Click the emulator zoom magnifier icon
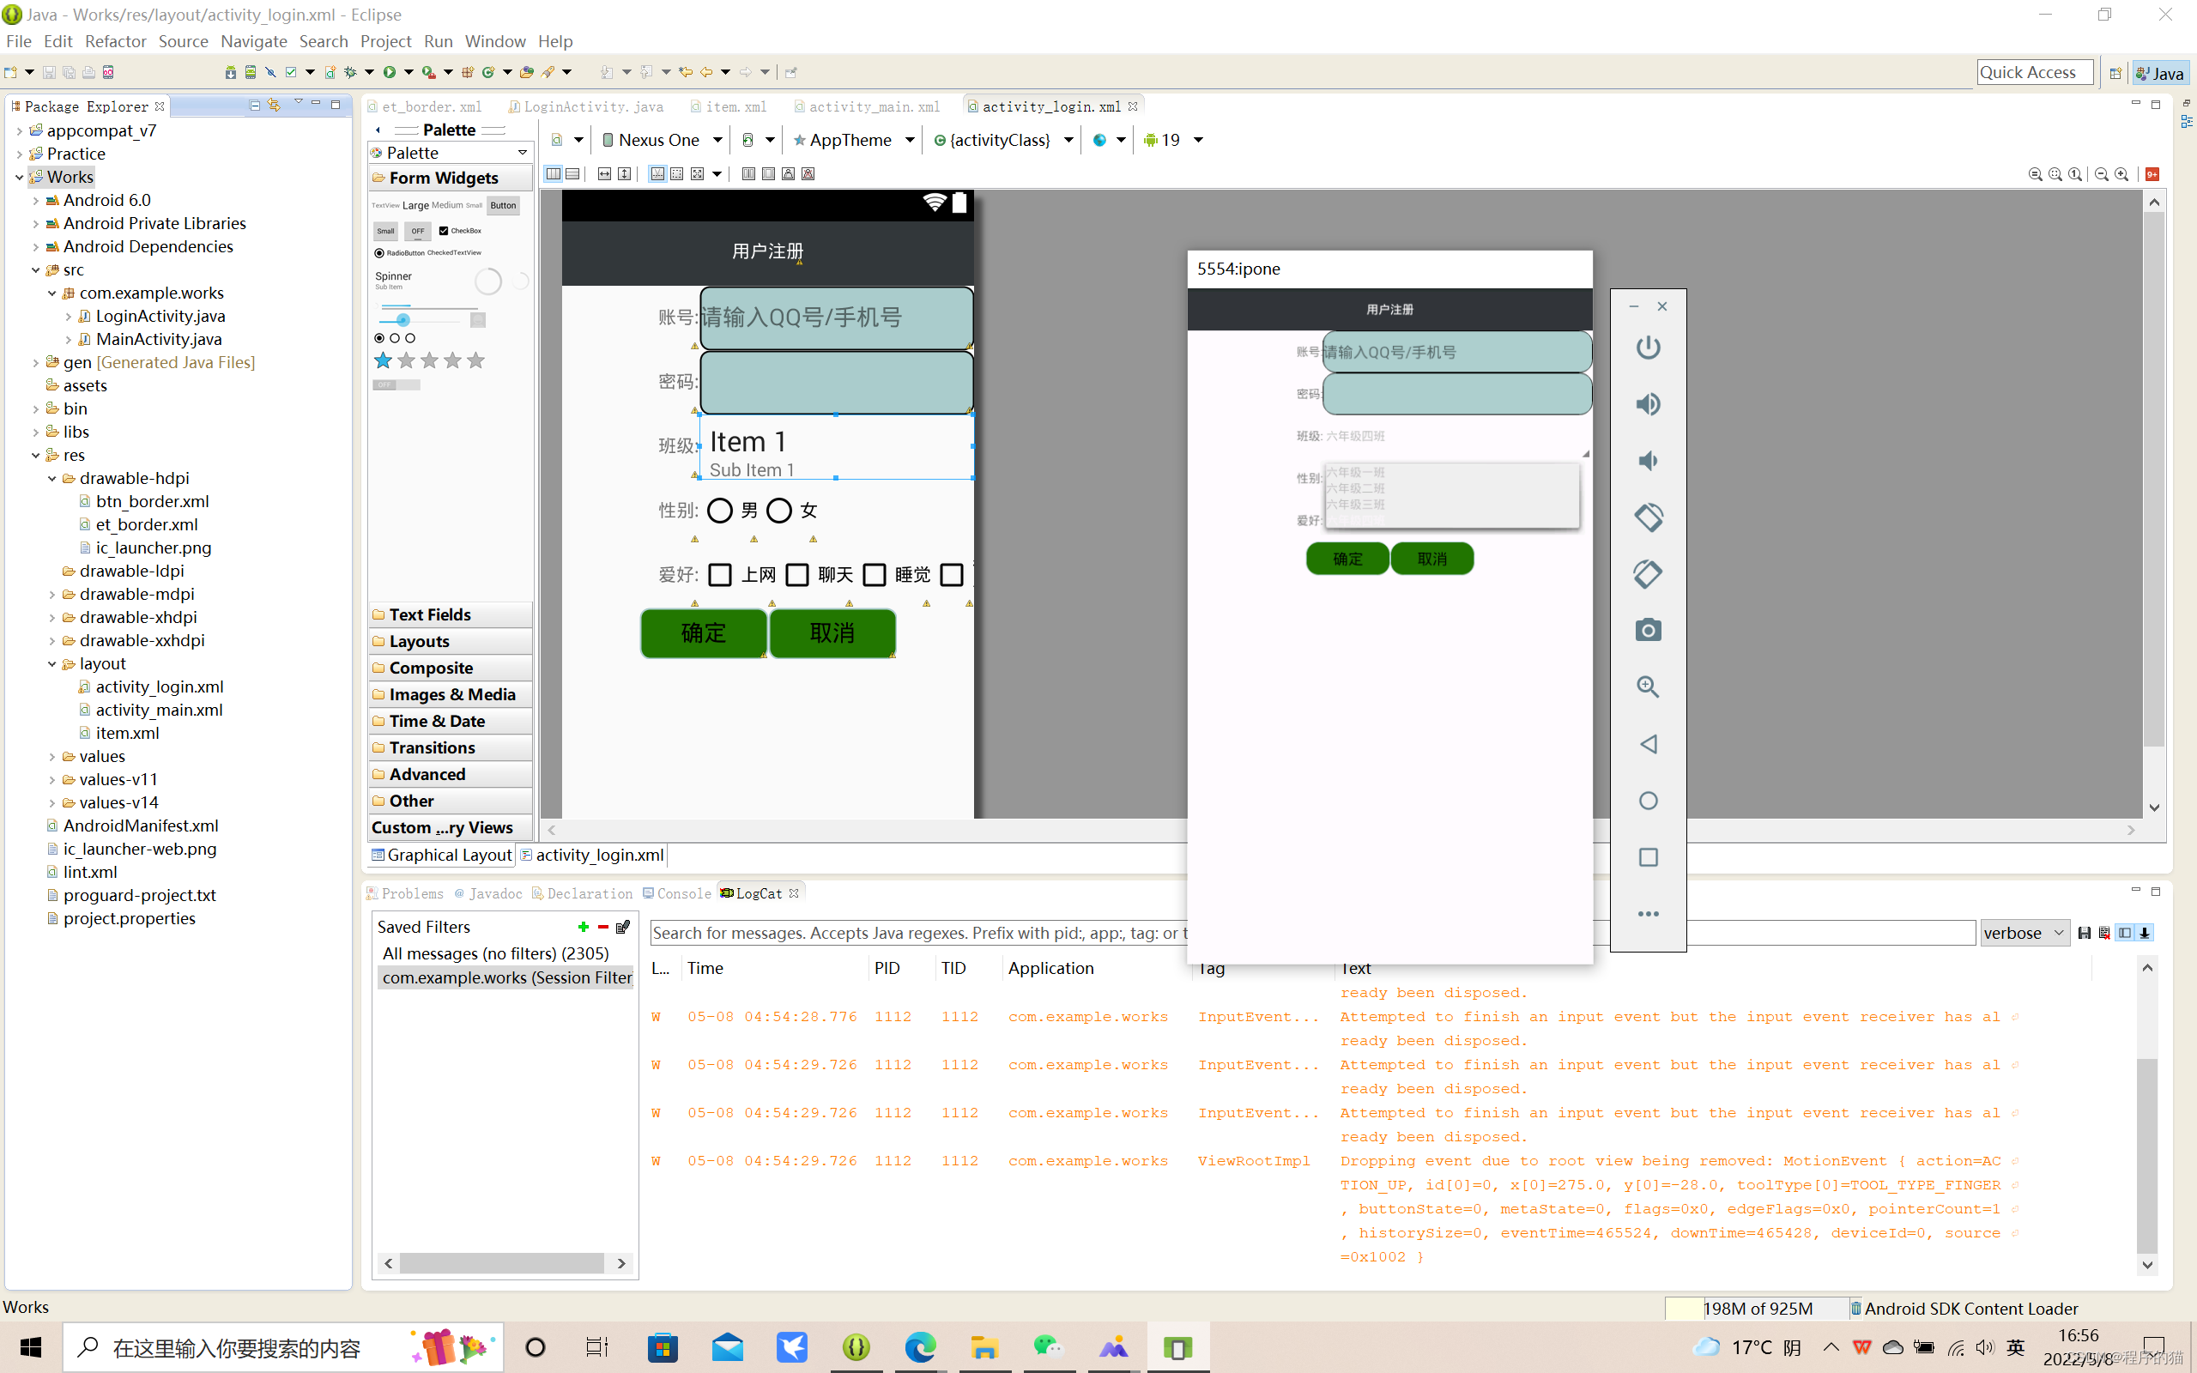This screenshot has height=1373, width=2197. coord(1648,687)
